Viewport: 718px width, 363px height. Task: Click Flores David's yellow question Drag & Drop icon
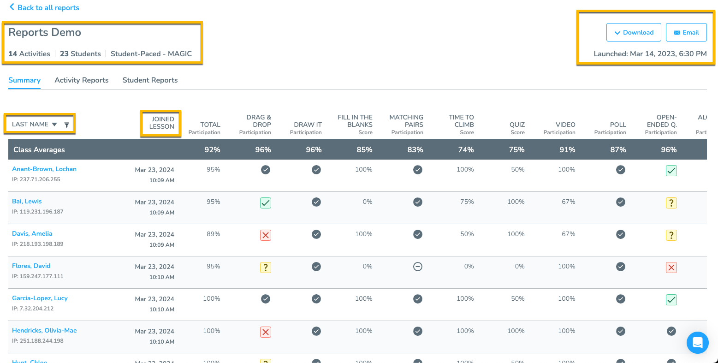pos(266,268)
